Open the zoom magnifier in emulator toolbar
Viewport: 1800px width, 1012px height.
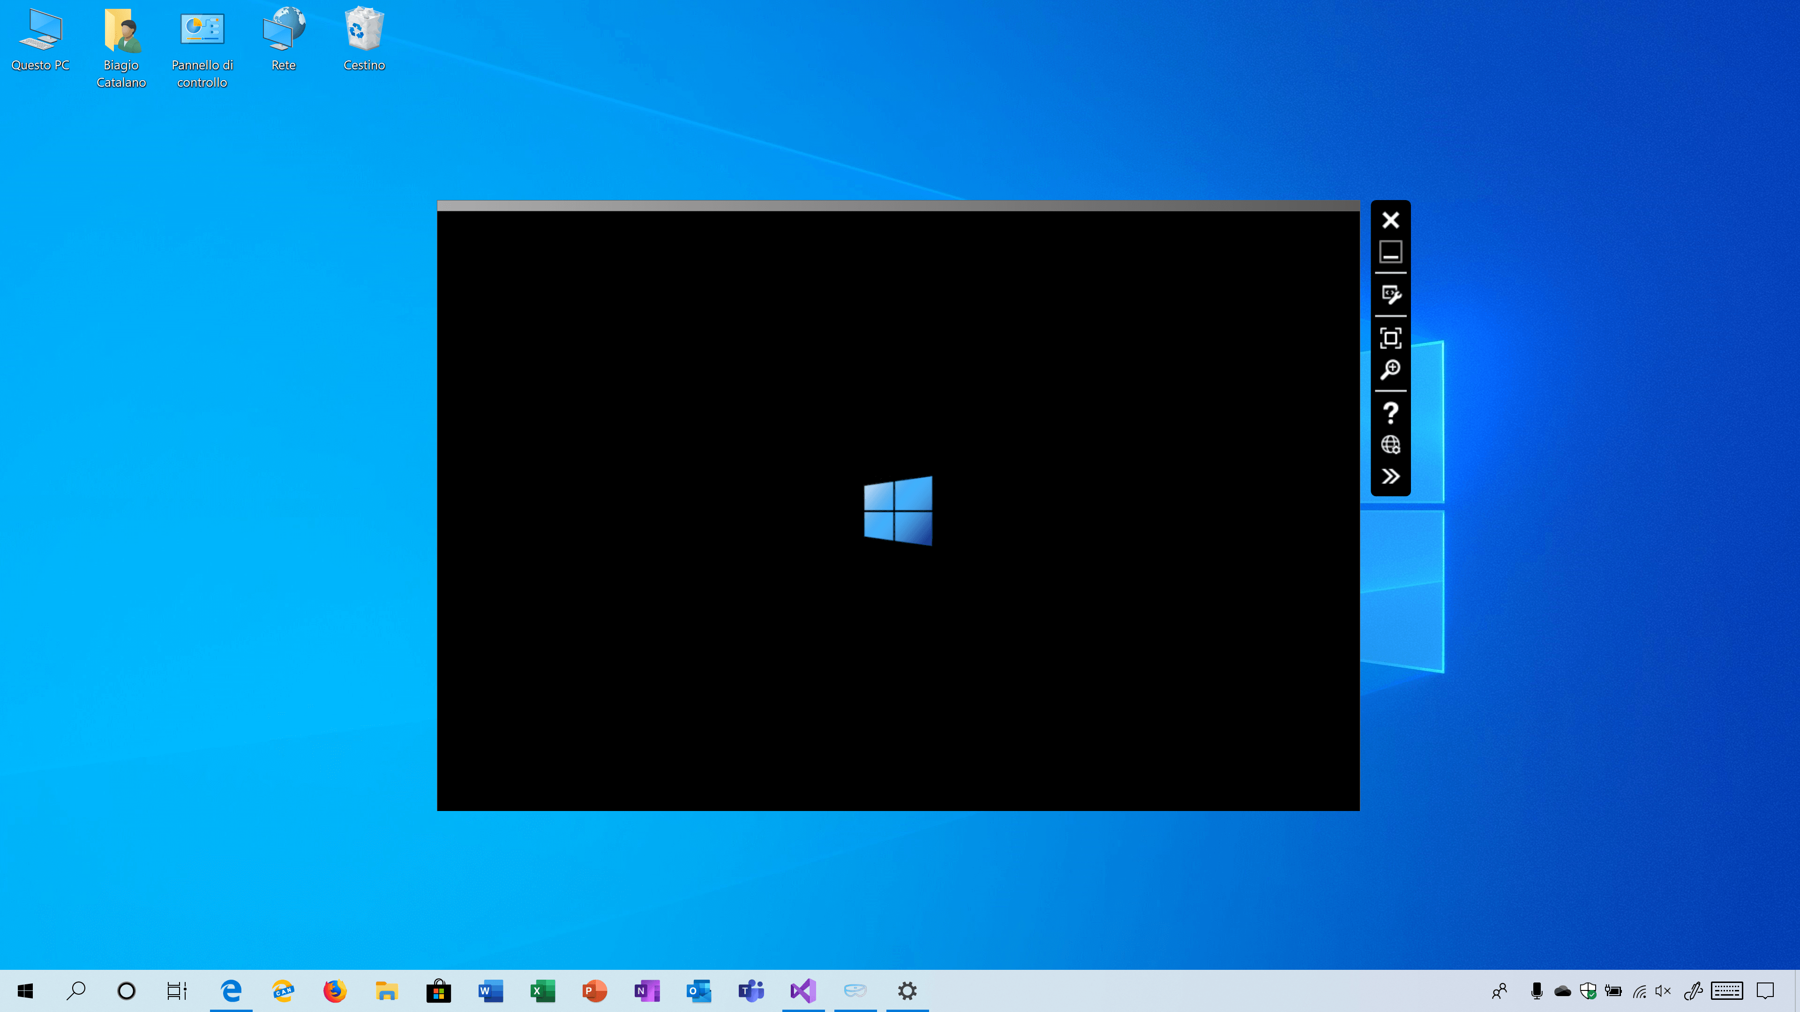tap(1390, 370)
